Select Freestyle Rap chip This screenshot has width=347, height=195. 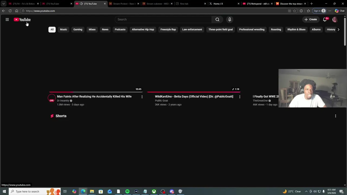[x=168, y=30]
